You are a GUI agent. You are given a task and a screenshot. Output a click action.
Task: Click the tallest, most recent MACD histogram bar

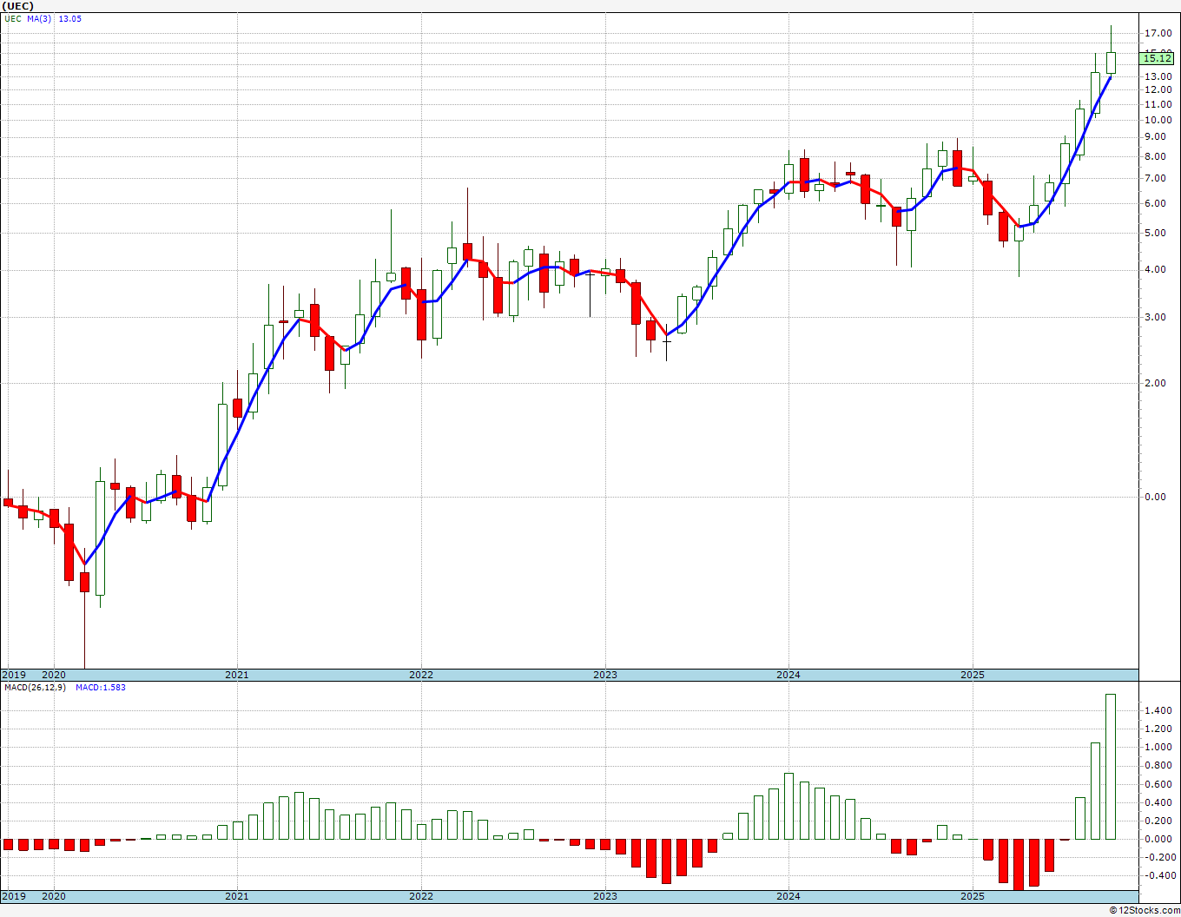point(1111,767)
